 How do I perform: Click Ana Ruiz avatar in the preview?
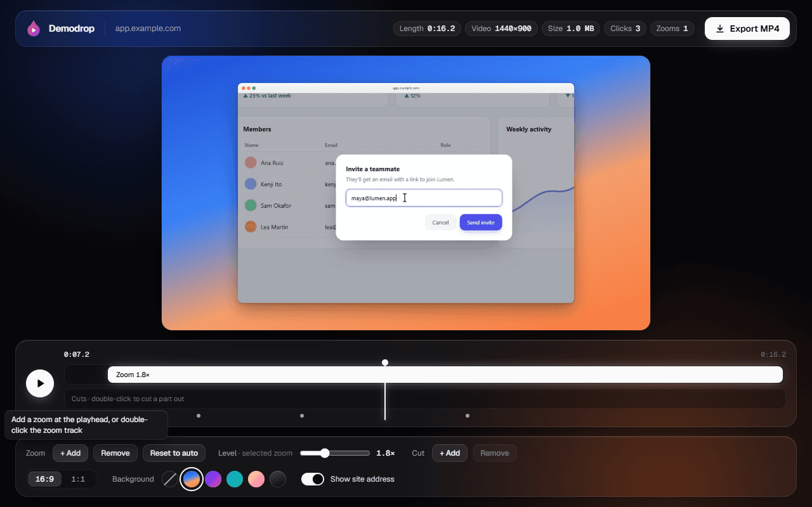tap(251, 163)
